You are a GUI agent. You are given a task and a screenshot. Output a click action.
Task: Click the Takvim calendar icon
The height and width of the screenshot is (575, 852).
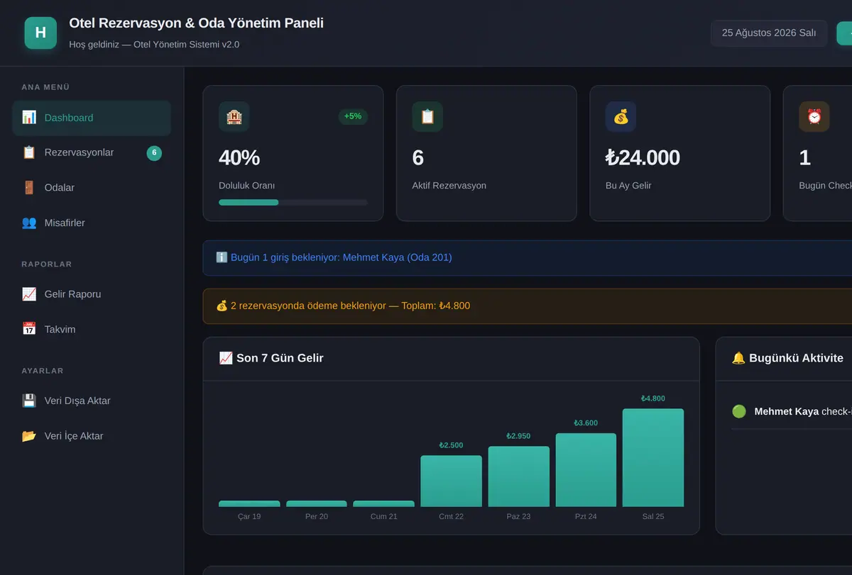tap(29, 329)
